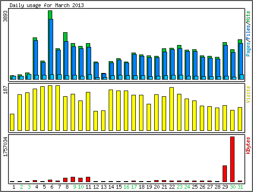The image size is (253, 192).
Task: Click the yellow Visits bar for day 6
Action: pos(50,108)
